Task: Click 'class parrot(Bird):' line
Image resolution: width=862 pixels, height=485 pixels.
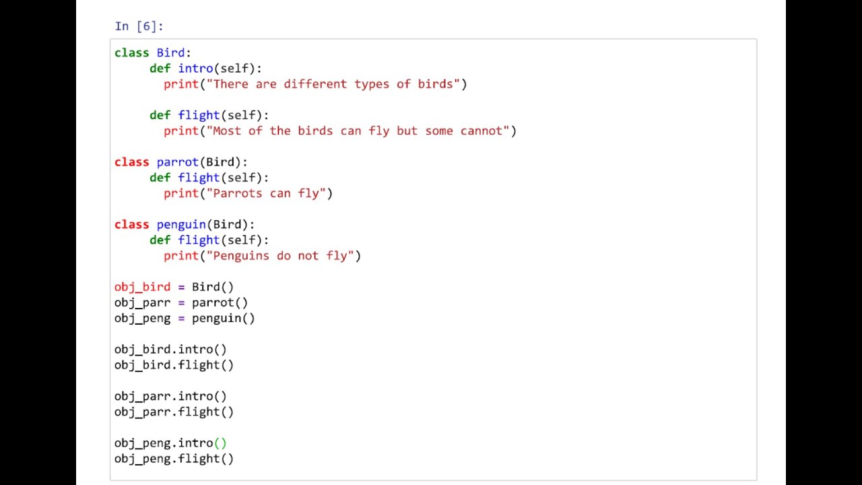Action: (x=181, y=162)
